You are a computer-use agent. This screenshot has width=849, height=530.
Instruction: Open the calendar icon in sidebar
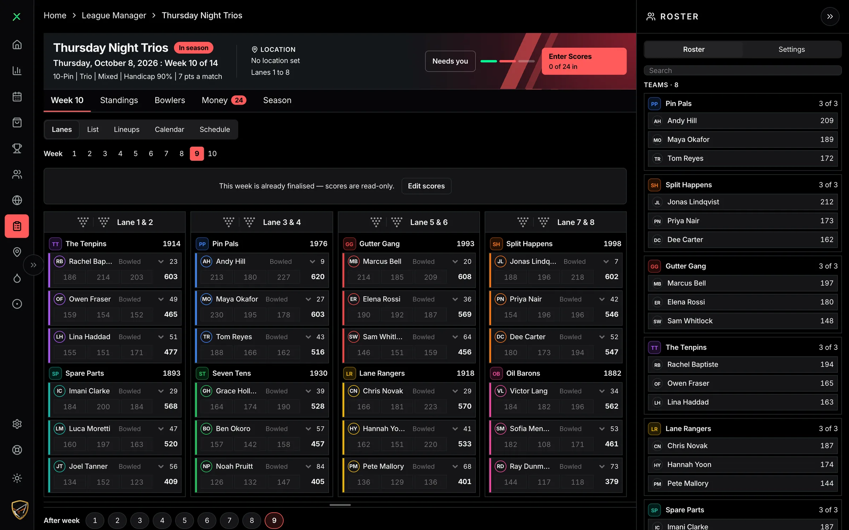pyautogui.click(x=17, y=96)
